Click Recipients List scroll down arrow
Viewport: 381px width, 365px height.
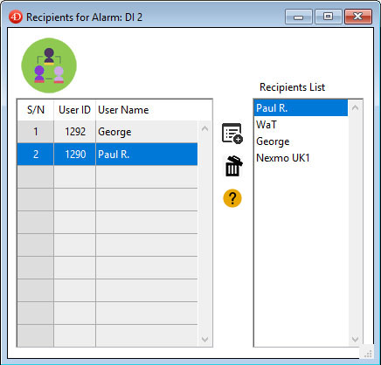(355, 339)
